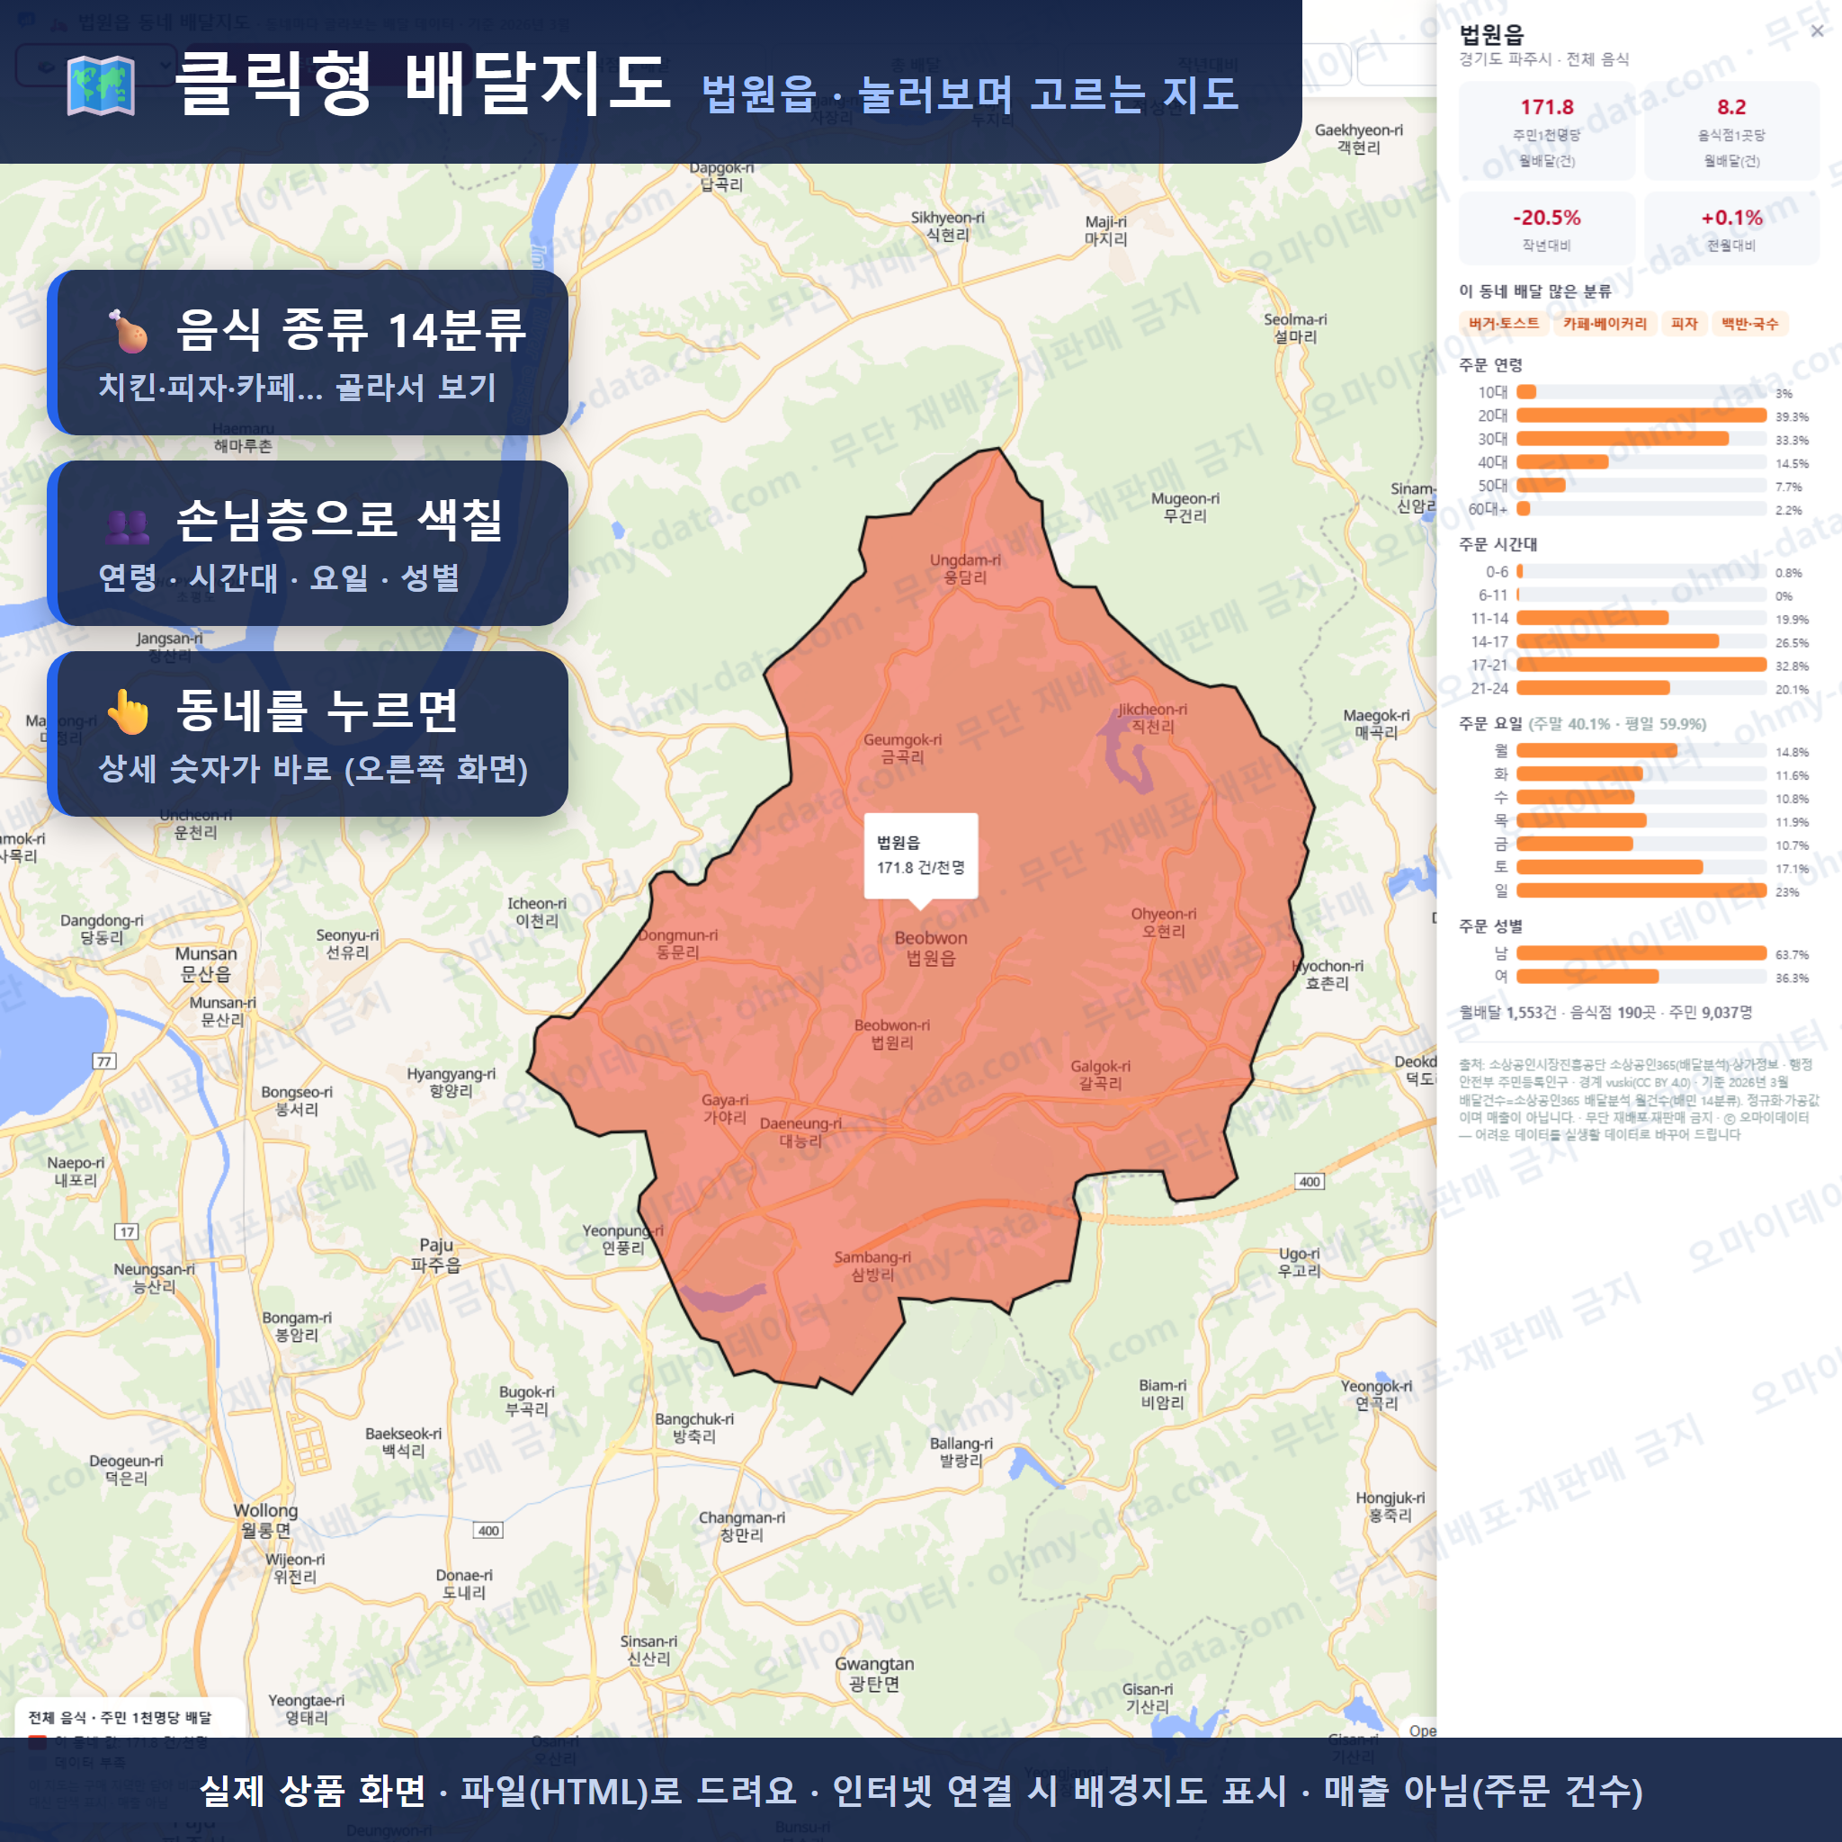
Task: Click the Paju 파주읍 map label
Action: [435, 1255]
